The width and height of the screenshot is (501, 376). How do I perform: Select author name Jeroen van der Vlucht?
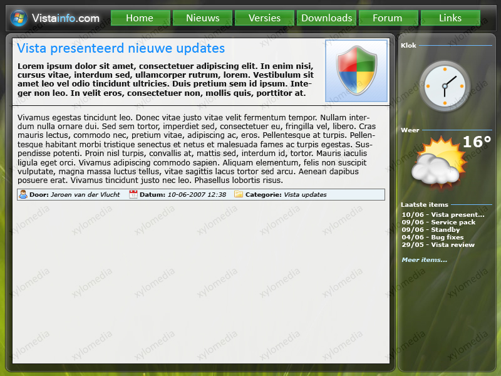(85, 194)
